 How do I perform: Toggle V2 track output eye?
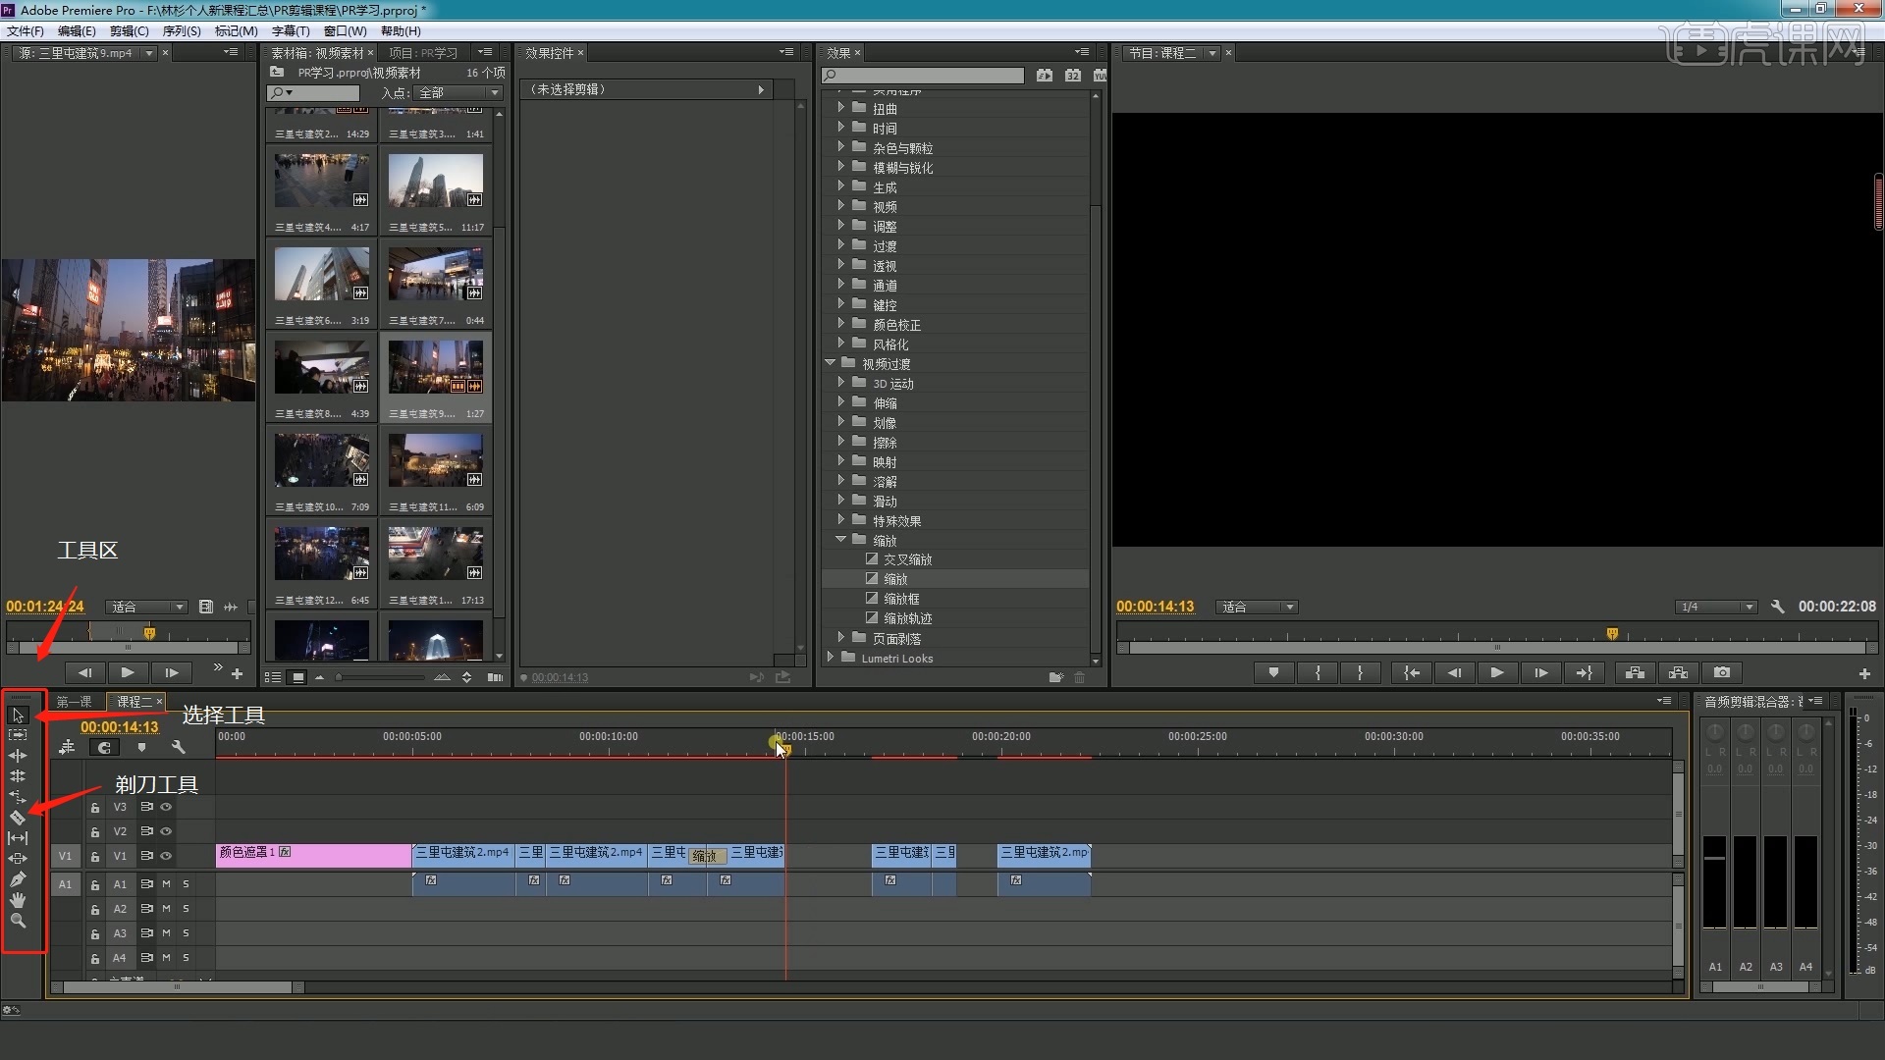[x=166, y=831]
